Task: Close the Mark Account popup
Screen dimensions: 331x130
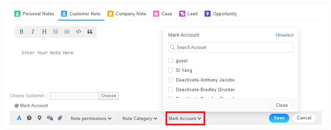Action: [282, 105]
